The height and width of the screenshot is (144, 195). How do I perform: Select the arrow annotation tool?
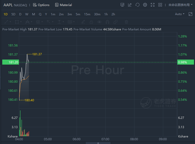click(49, 22)
